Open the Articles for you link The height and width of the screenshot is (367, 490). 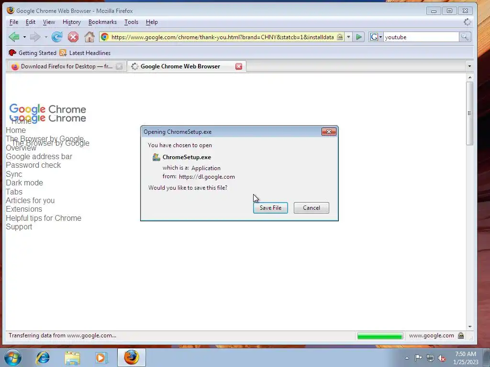30,201
